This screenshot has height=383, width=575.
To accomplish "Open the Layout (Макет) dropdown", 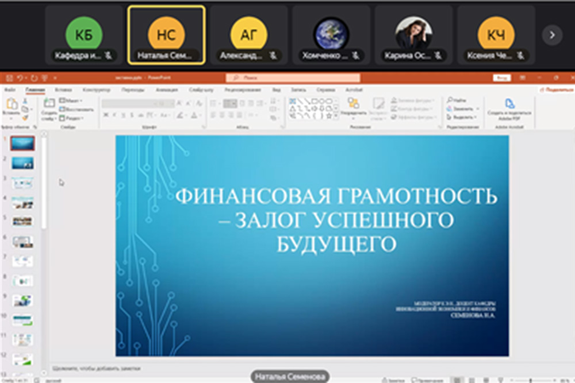I will click(71, 100).
